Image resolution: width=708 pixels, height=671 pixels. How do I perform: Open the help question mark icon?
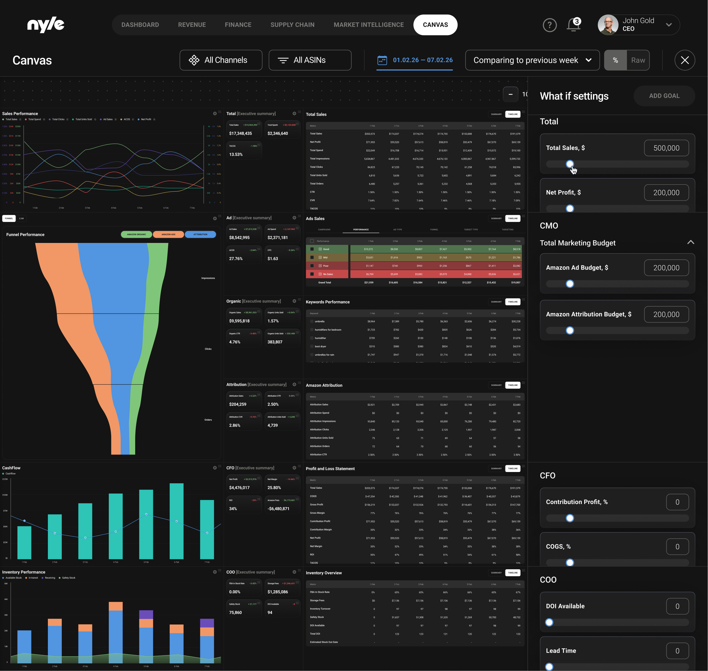[549, 25]
